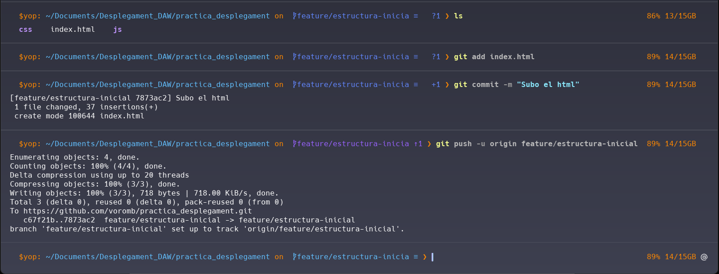Click index.html in the ls output

(73, 30)
